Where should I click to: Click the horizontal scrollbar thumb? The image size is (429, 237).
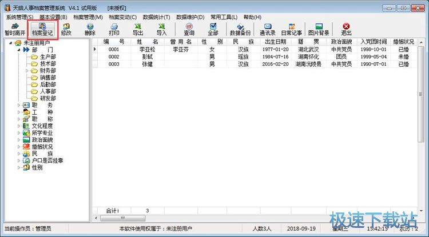123,218
